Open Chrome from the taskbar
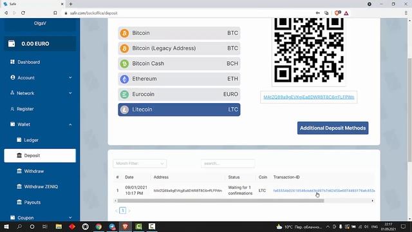This screenshot has height=232, width=412. 98,226
